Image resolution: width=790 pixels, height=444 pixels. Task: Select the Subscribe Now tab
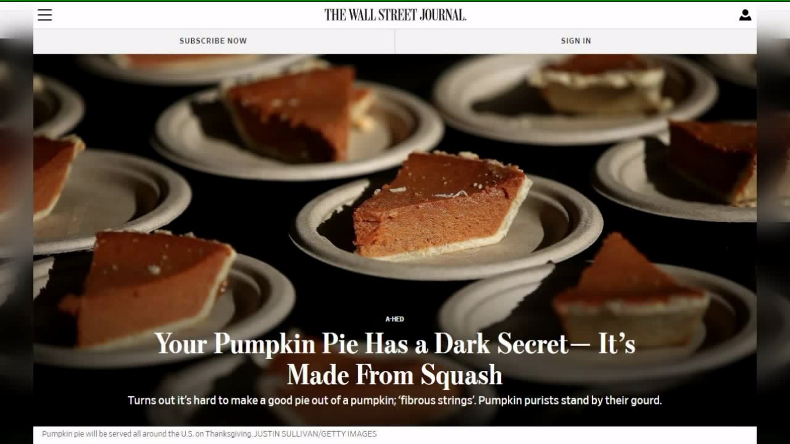tap(213, 41)
